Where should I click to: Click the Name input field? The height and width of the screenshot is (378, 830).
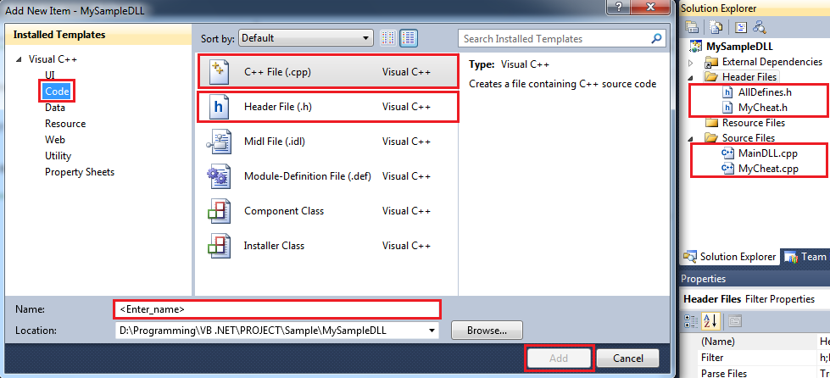[x=276, y=309]
